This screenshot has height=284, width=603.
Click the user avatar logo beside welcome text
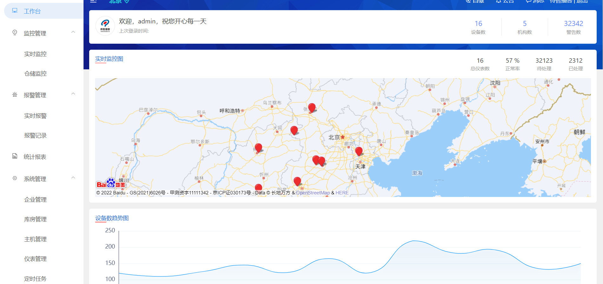point(105,26)
